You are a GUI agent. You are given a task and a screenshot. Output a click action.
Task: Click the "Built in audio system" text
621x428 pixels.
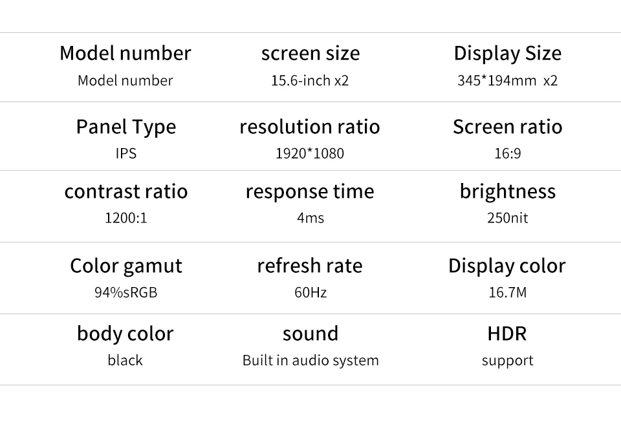click(x=310, y=361)
